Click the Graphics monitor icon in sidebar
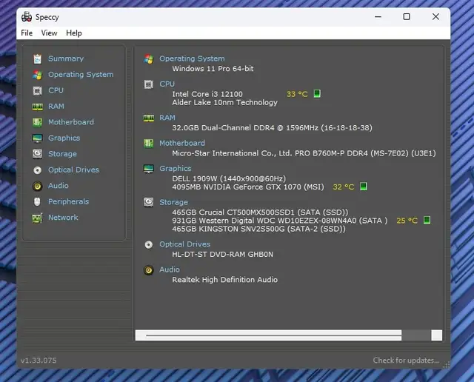The height and width of the screenshot is (382, 474). [37, 138]
